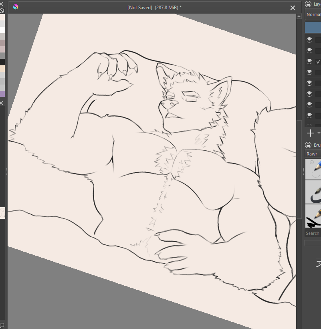Pick the purple palette swatch
Screen dimensions: 321x329
(x=2, y=94)
